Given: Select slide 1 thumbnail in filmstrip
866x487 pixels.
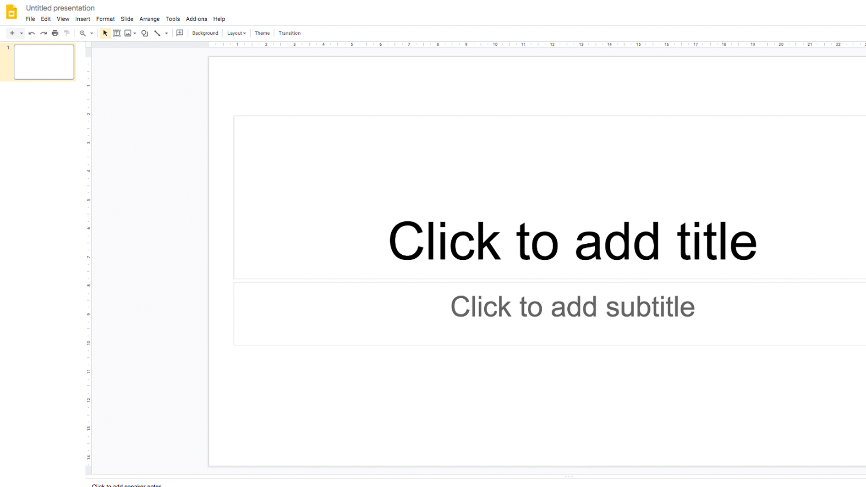Looking at the screenshot, I should pyautogui.click(x=44, y=62).
